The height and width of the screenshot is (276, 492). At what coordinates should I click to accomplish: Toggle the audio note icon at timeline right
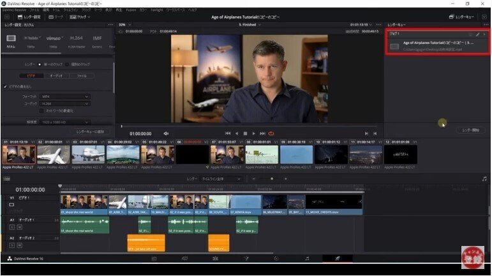(484, 179)
